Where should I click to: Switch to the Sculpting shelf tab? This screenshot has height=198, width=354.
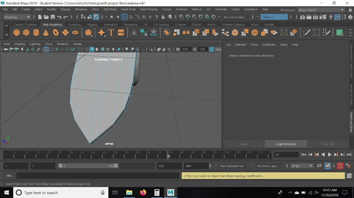(x=74, y=25)
